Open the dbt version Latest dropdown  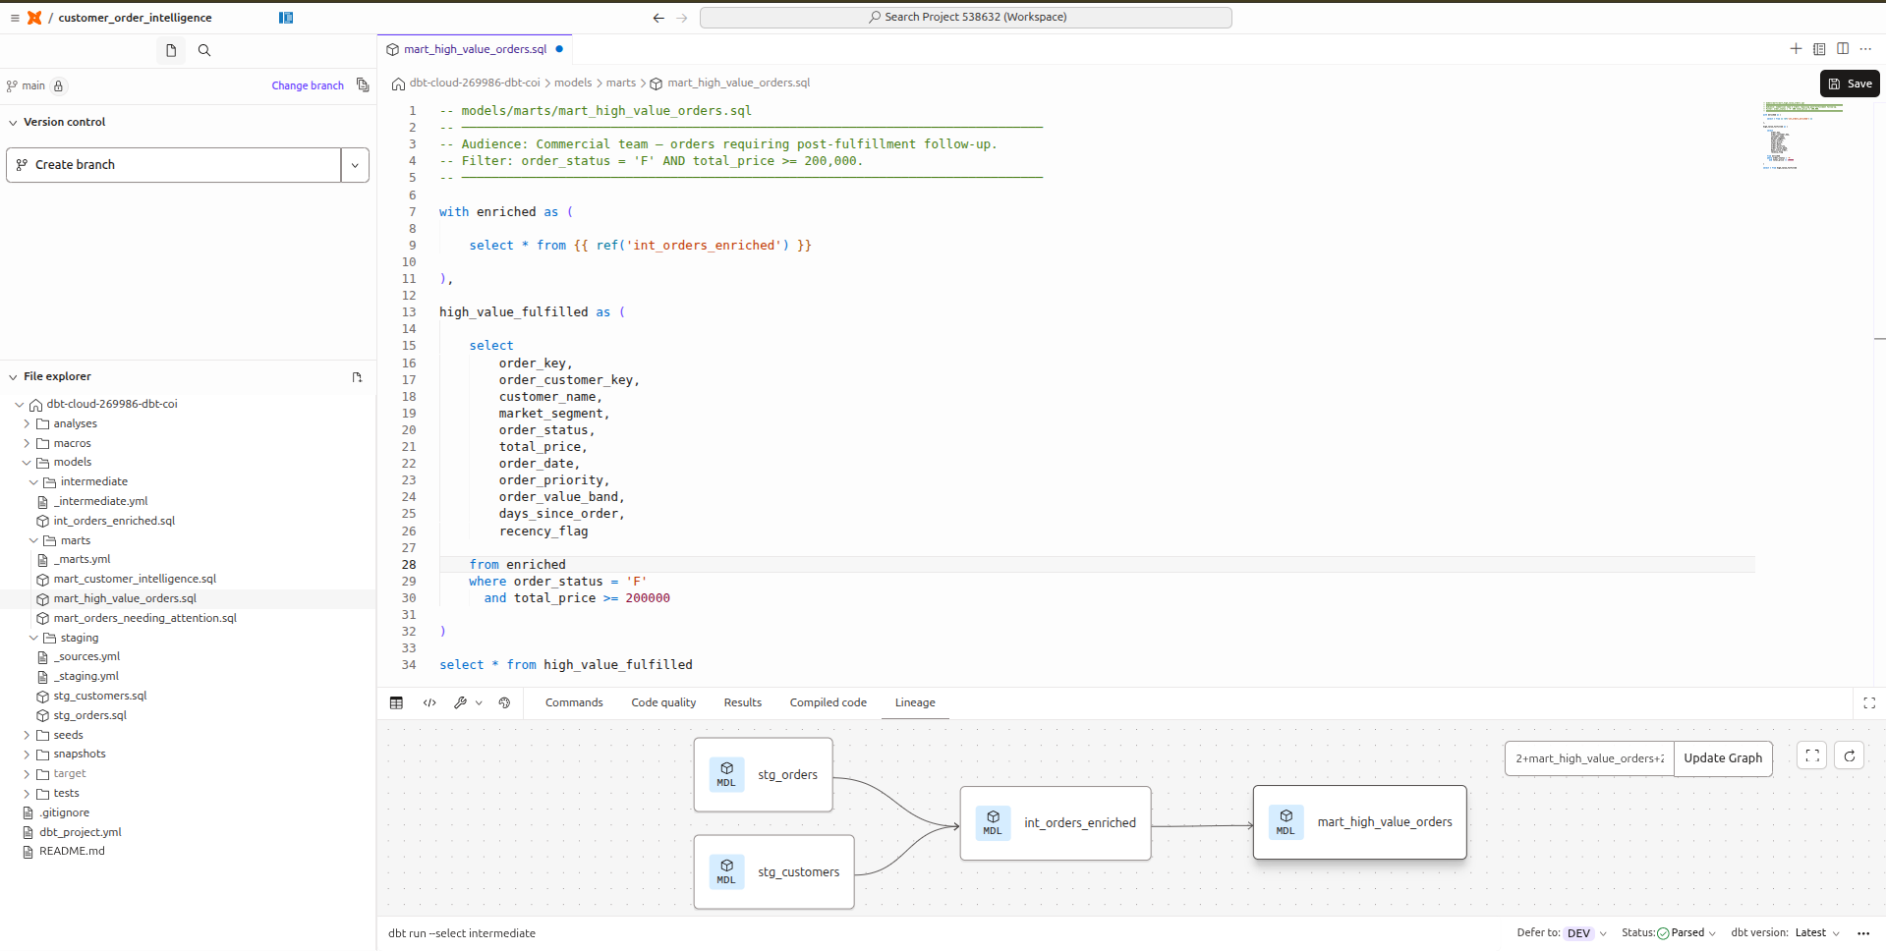pos(1817,933)
